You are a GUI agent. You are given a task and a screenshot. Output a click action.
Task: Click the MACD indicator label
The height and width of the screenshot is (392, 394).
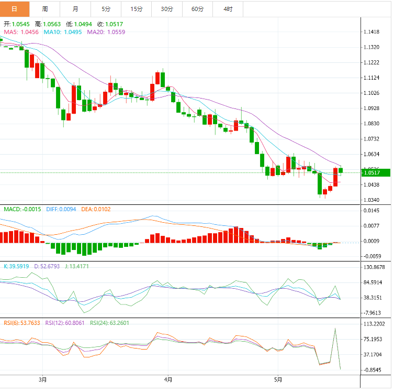(x=22, y=209)
